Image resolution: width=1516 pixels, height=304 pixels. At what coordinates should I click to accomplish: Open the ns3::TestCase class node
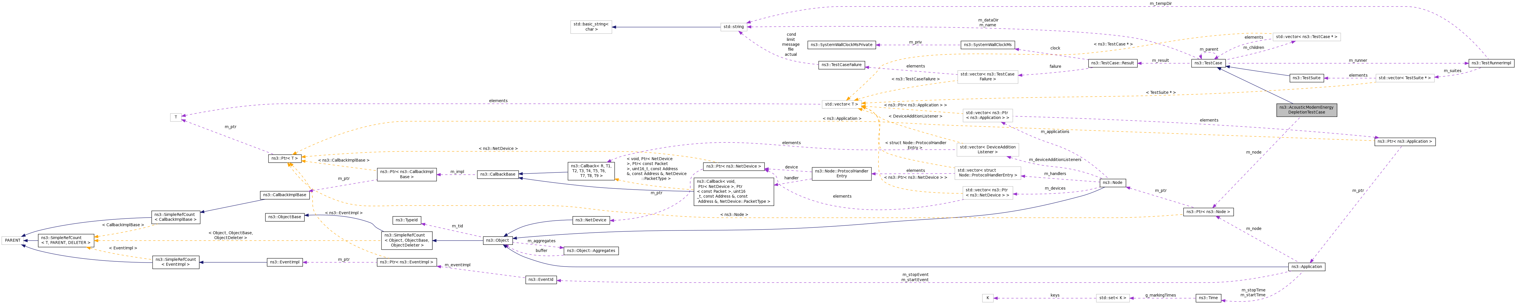tap(1208, 63)
